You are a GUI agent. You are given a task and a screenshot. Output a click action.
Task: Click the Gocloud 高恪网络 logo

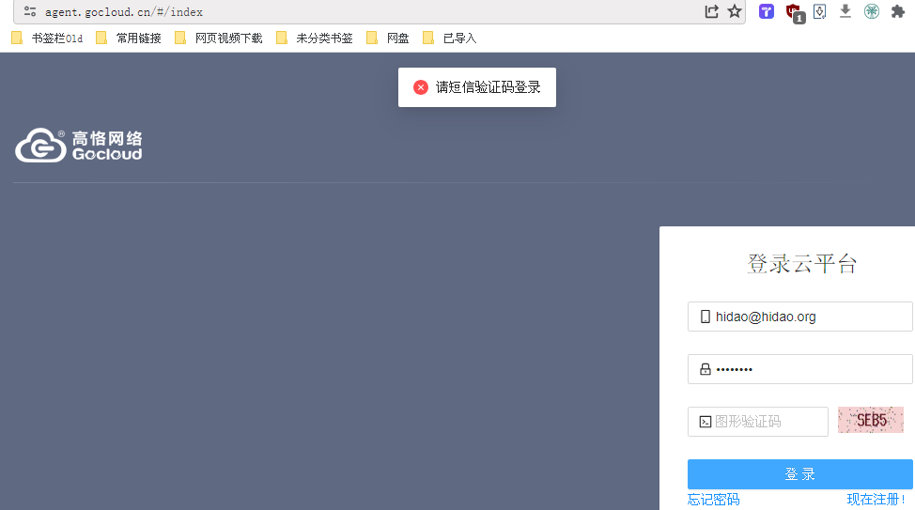[x=78, y=146]
